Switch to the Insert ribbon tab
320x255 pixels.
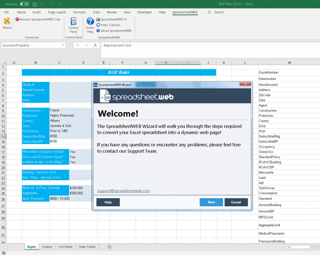point(37,12)
